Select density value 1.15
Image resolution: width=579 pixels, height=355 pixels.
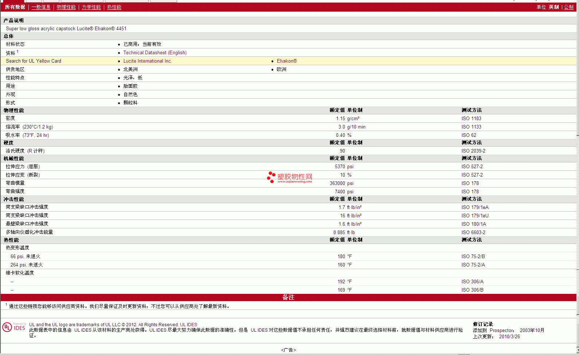click(x=340, y=119)
